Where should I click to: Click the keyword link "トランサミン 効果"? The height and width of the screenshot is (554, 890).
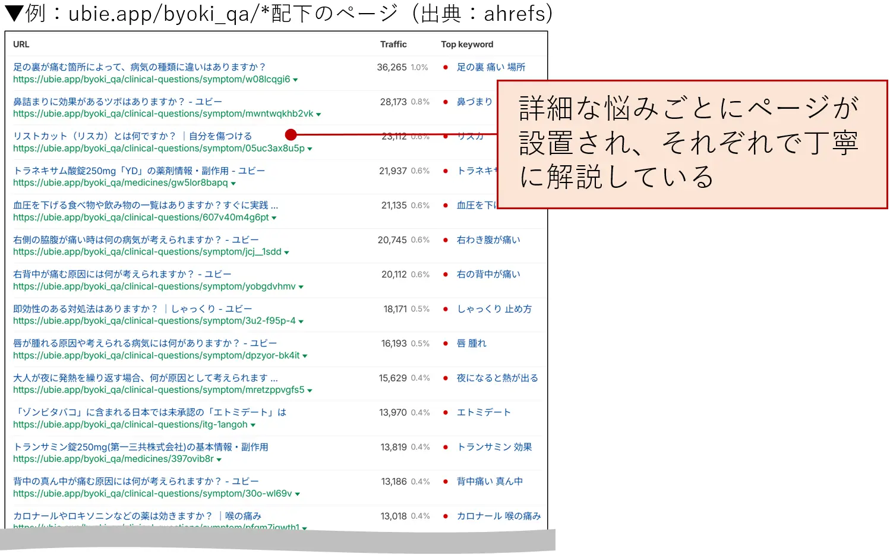[x=494, y=446]
